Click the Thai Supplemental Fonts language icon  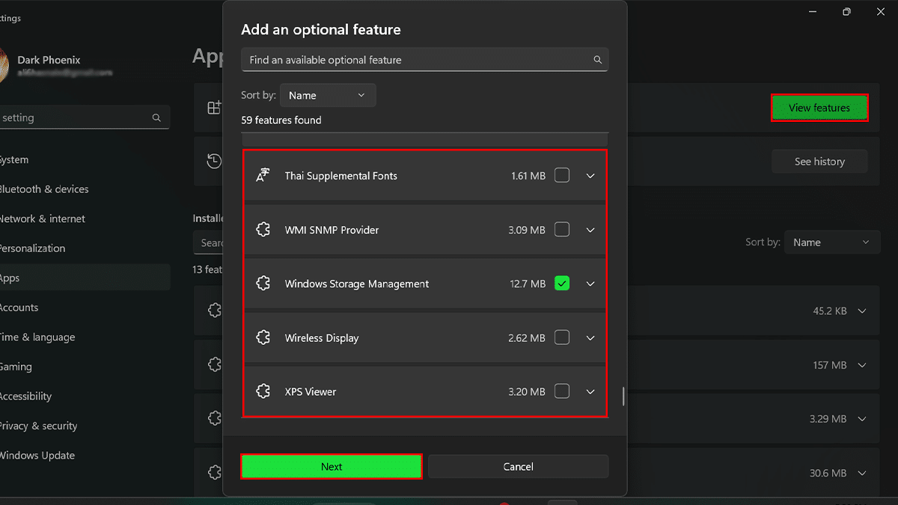pos(263,176)
